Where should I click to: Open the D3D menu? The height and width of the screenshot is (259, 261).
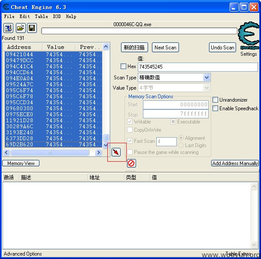57,16
